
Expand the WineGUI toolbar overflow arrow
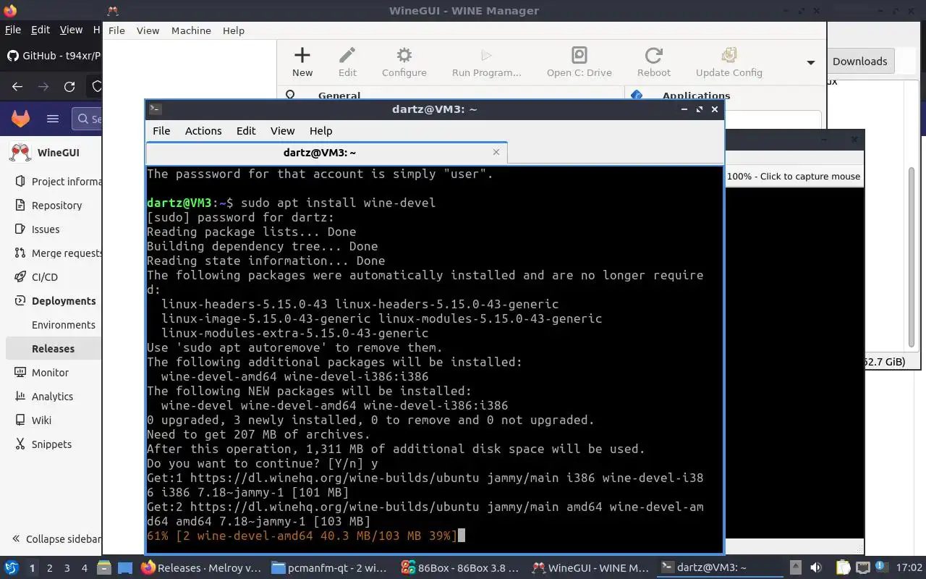[x=811, y=62]
